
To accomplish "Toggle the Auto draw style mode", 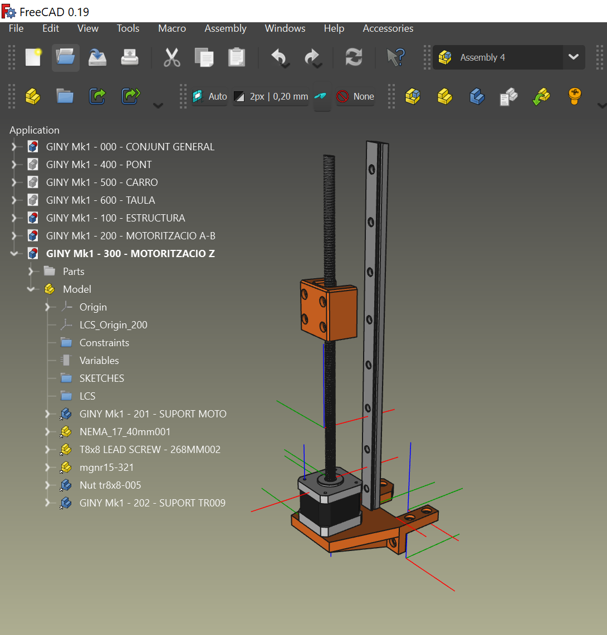I will [209, 96].
